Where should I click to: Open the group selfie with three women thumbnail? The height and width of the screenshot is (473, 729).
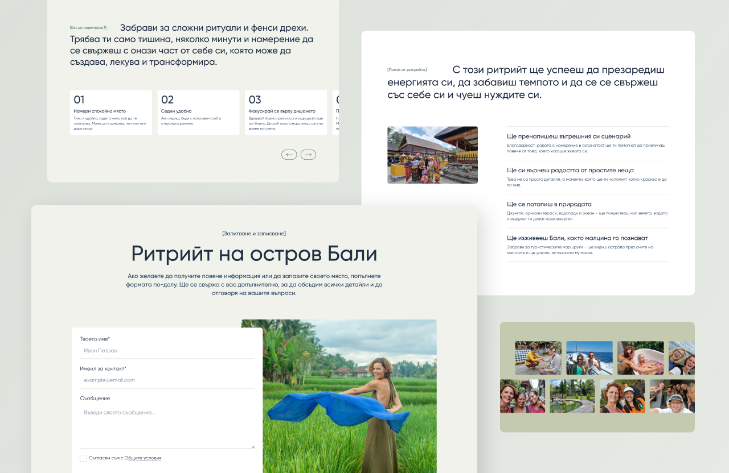point(522,396)
